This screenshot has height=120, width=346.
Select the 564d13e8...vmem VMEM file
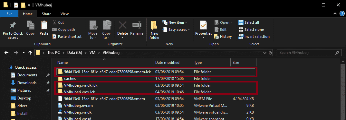point(156,99)
